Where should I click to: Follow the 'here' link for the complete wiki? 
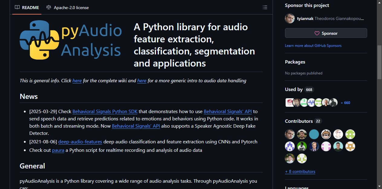click(77, 81)
